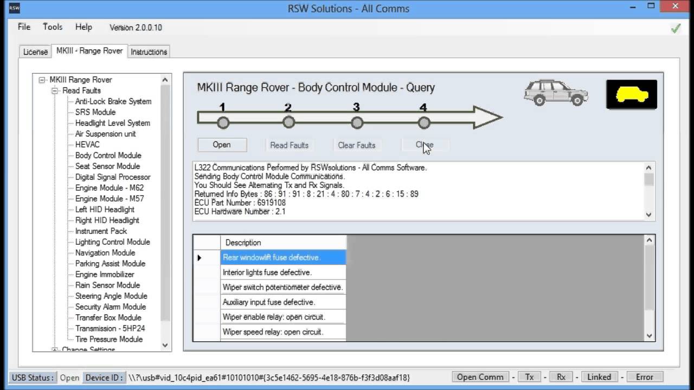Select Parking Assist Module in tree
694x390 pixels.
pos(110,264)
